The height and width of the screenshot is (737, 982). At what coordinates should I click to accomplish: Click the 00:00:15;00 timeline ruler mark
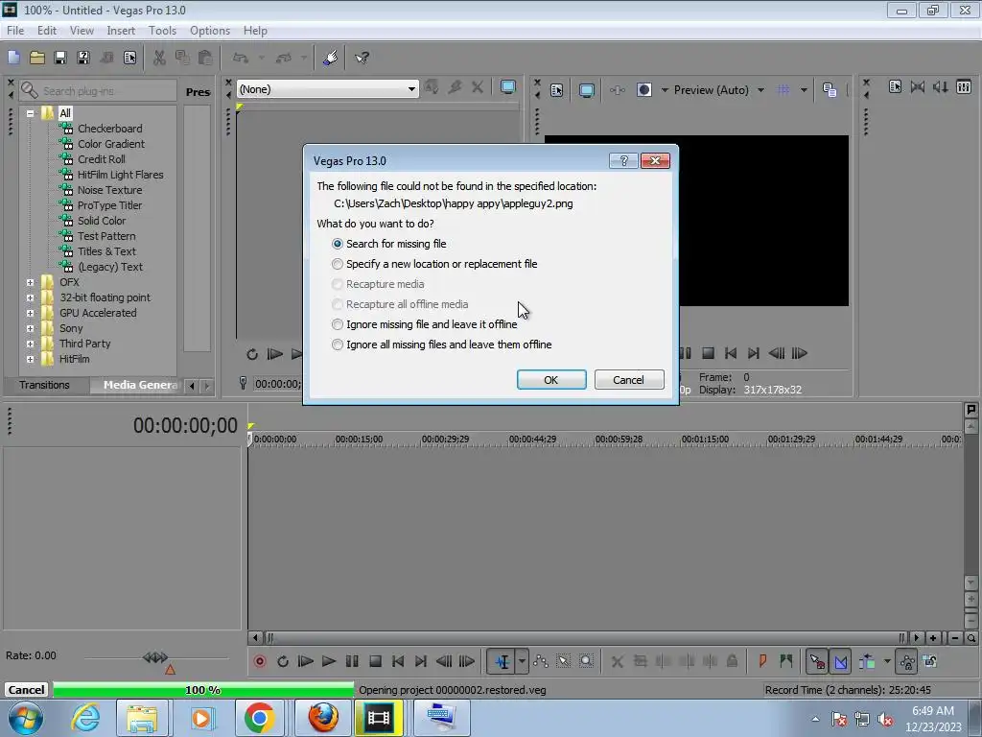point(359,440)
